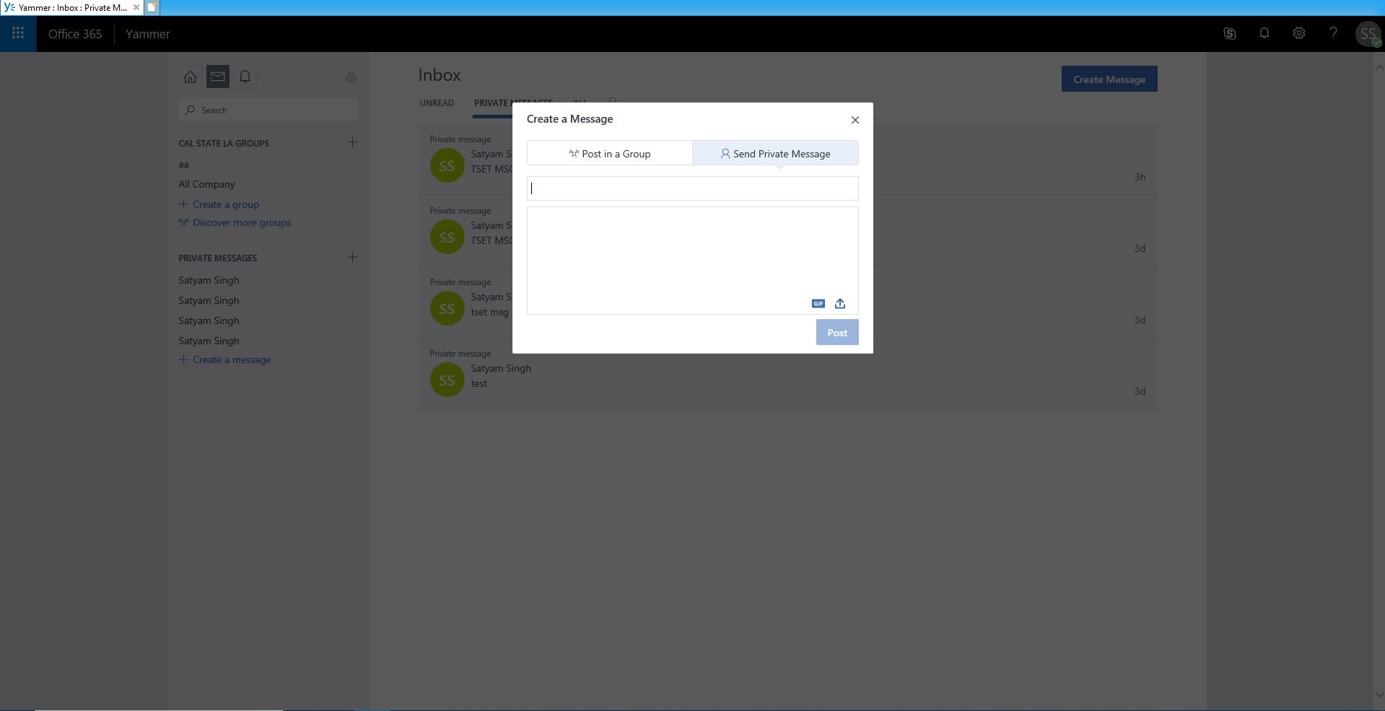Switch to Post in a Group tab
Image resolution: width=1385 pixels, height=711 pixels.
[x=610, y=153]
